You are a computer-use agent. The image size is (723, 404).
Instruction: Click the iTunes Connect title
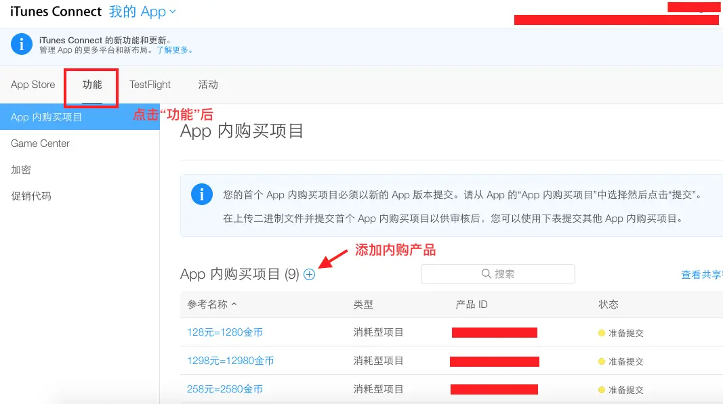point(56,12)
